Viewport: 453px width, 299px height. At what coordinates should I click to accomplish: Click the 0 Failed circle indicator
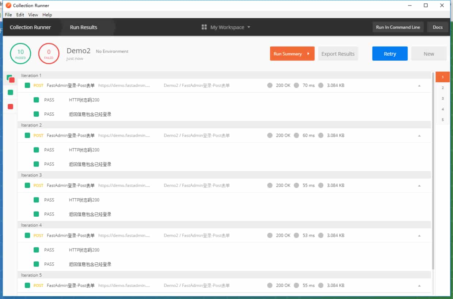[x=49, y=53]
